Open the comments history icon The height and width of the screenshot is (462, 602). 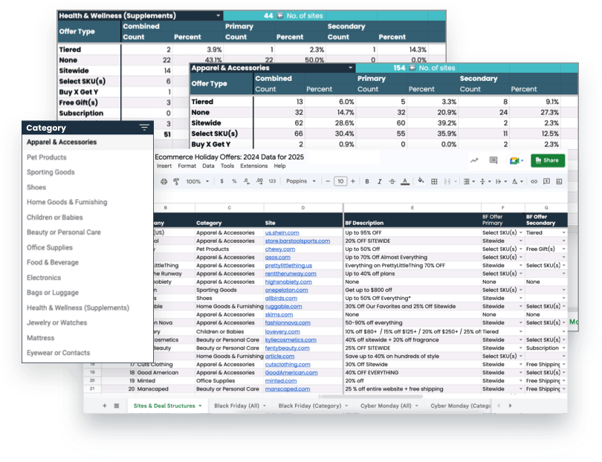point(493,160)
